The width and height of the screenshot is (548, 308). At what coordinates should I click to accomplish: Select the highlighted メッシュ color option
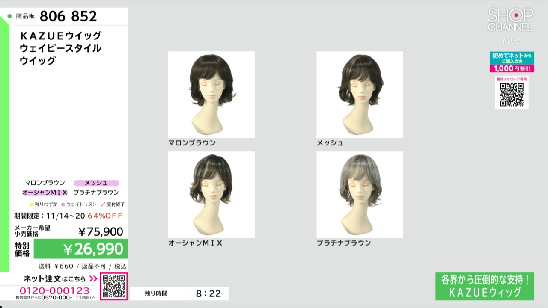coord(96,183)
